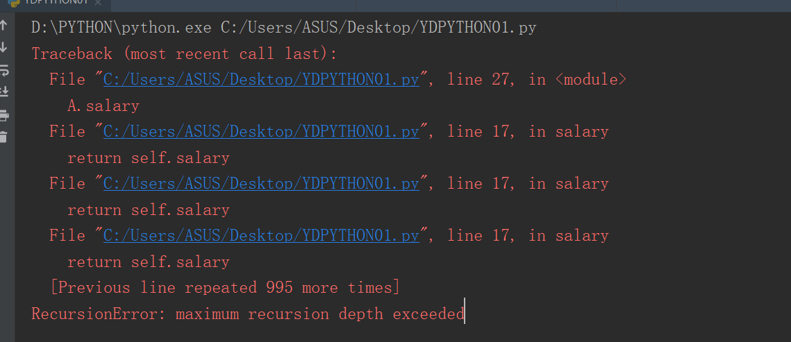The image size is (791, 342).
Task: Click the first return self.salary line
Action: 149,157
